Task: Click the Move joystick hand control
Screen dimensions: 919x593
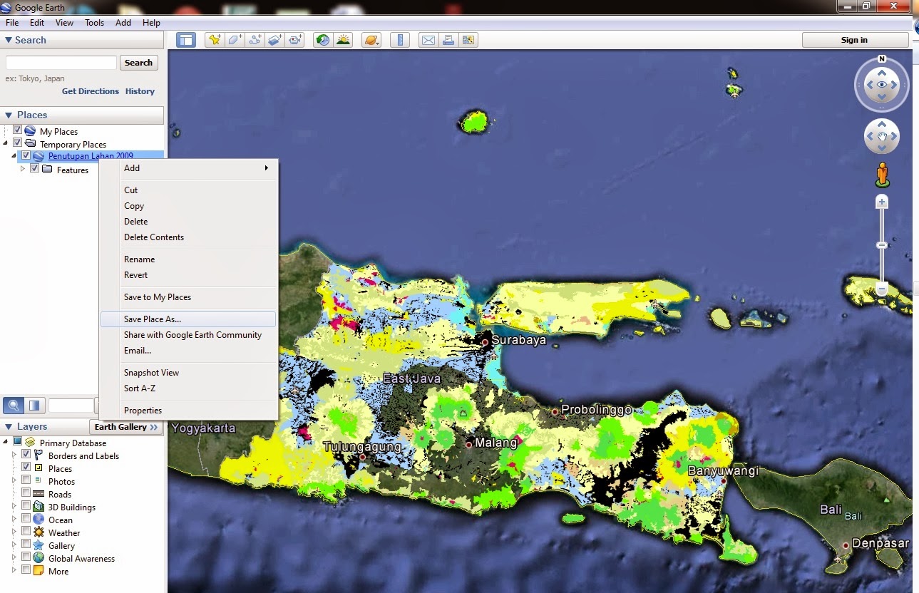Action: click(882, 135)
